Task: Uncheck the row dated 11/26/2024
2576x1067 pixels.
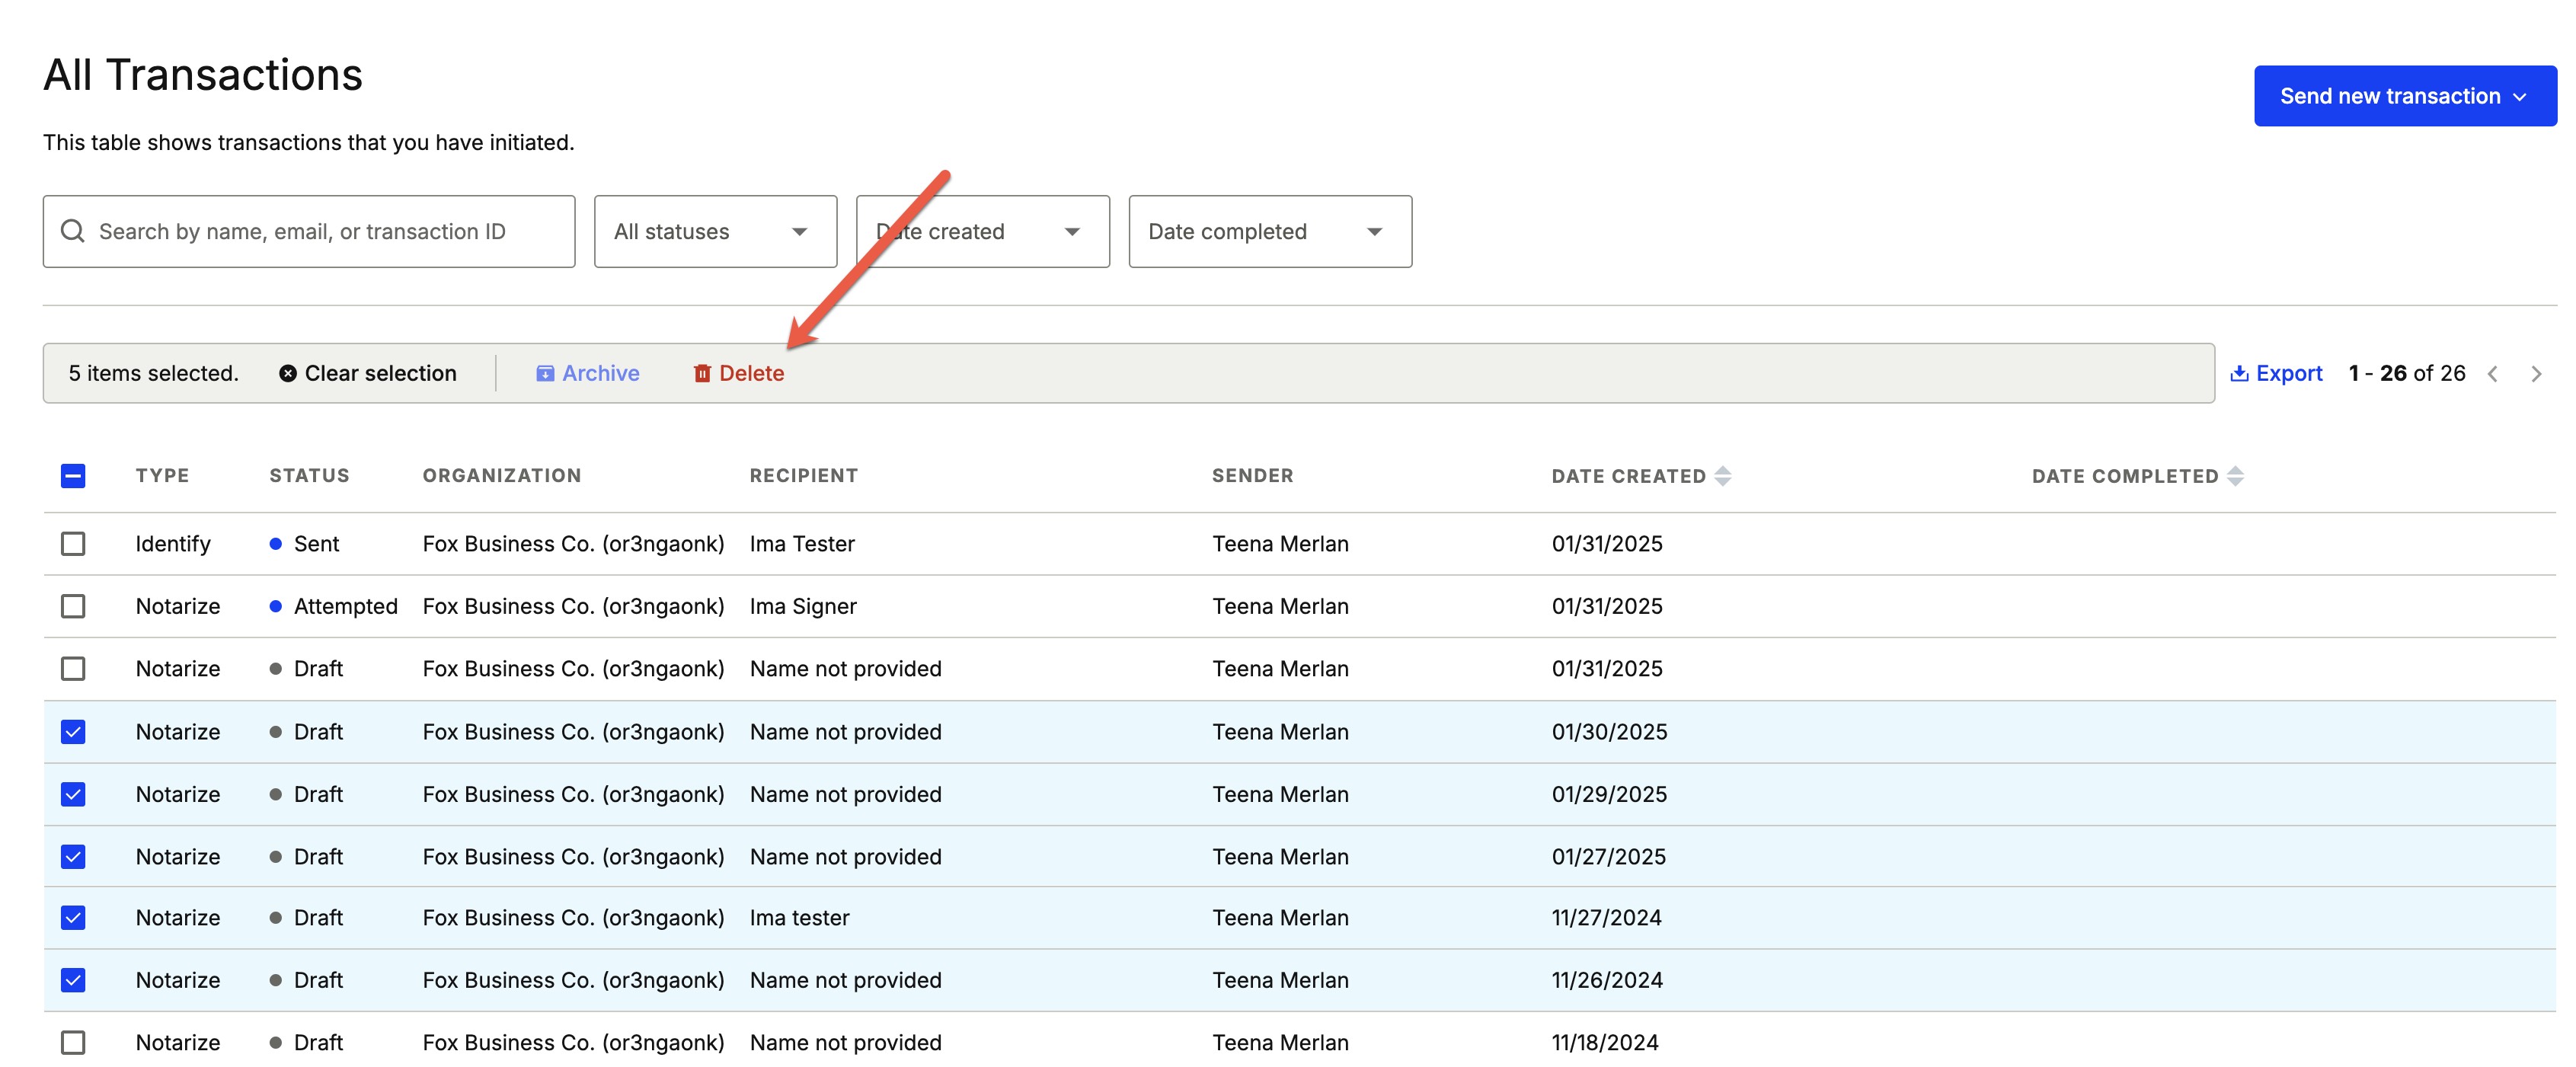Action: (73, 980)
